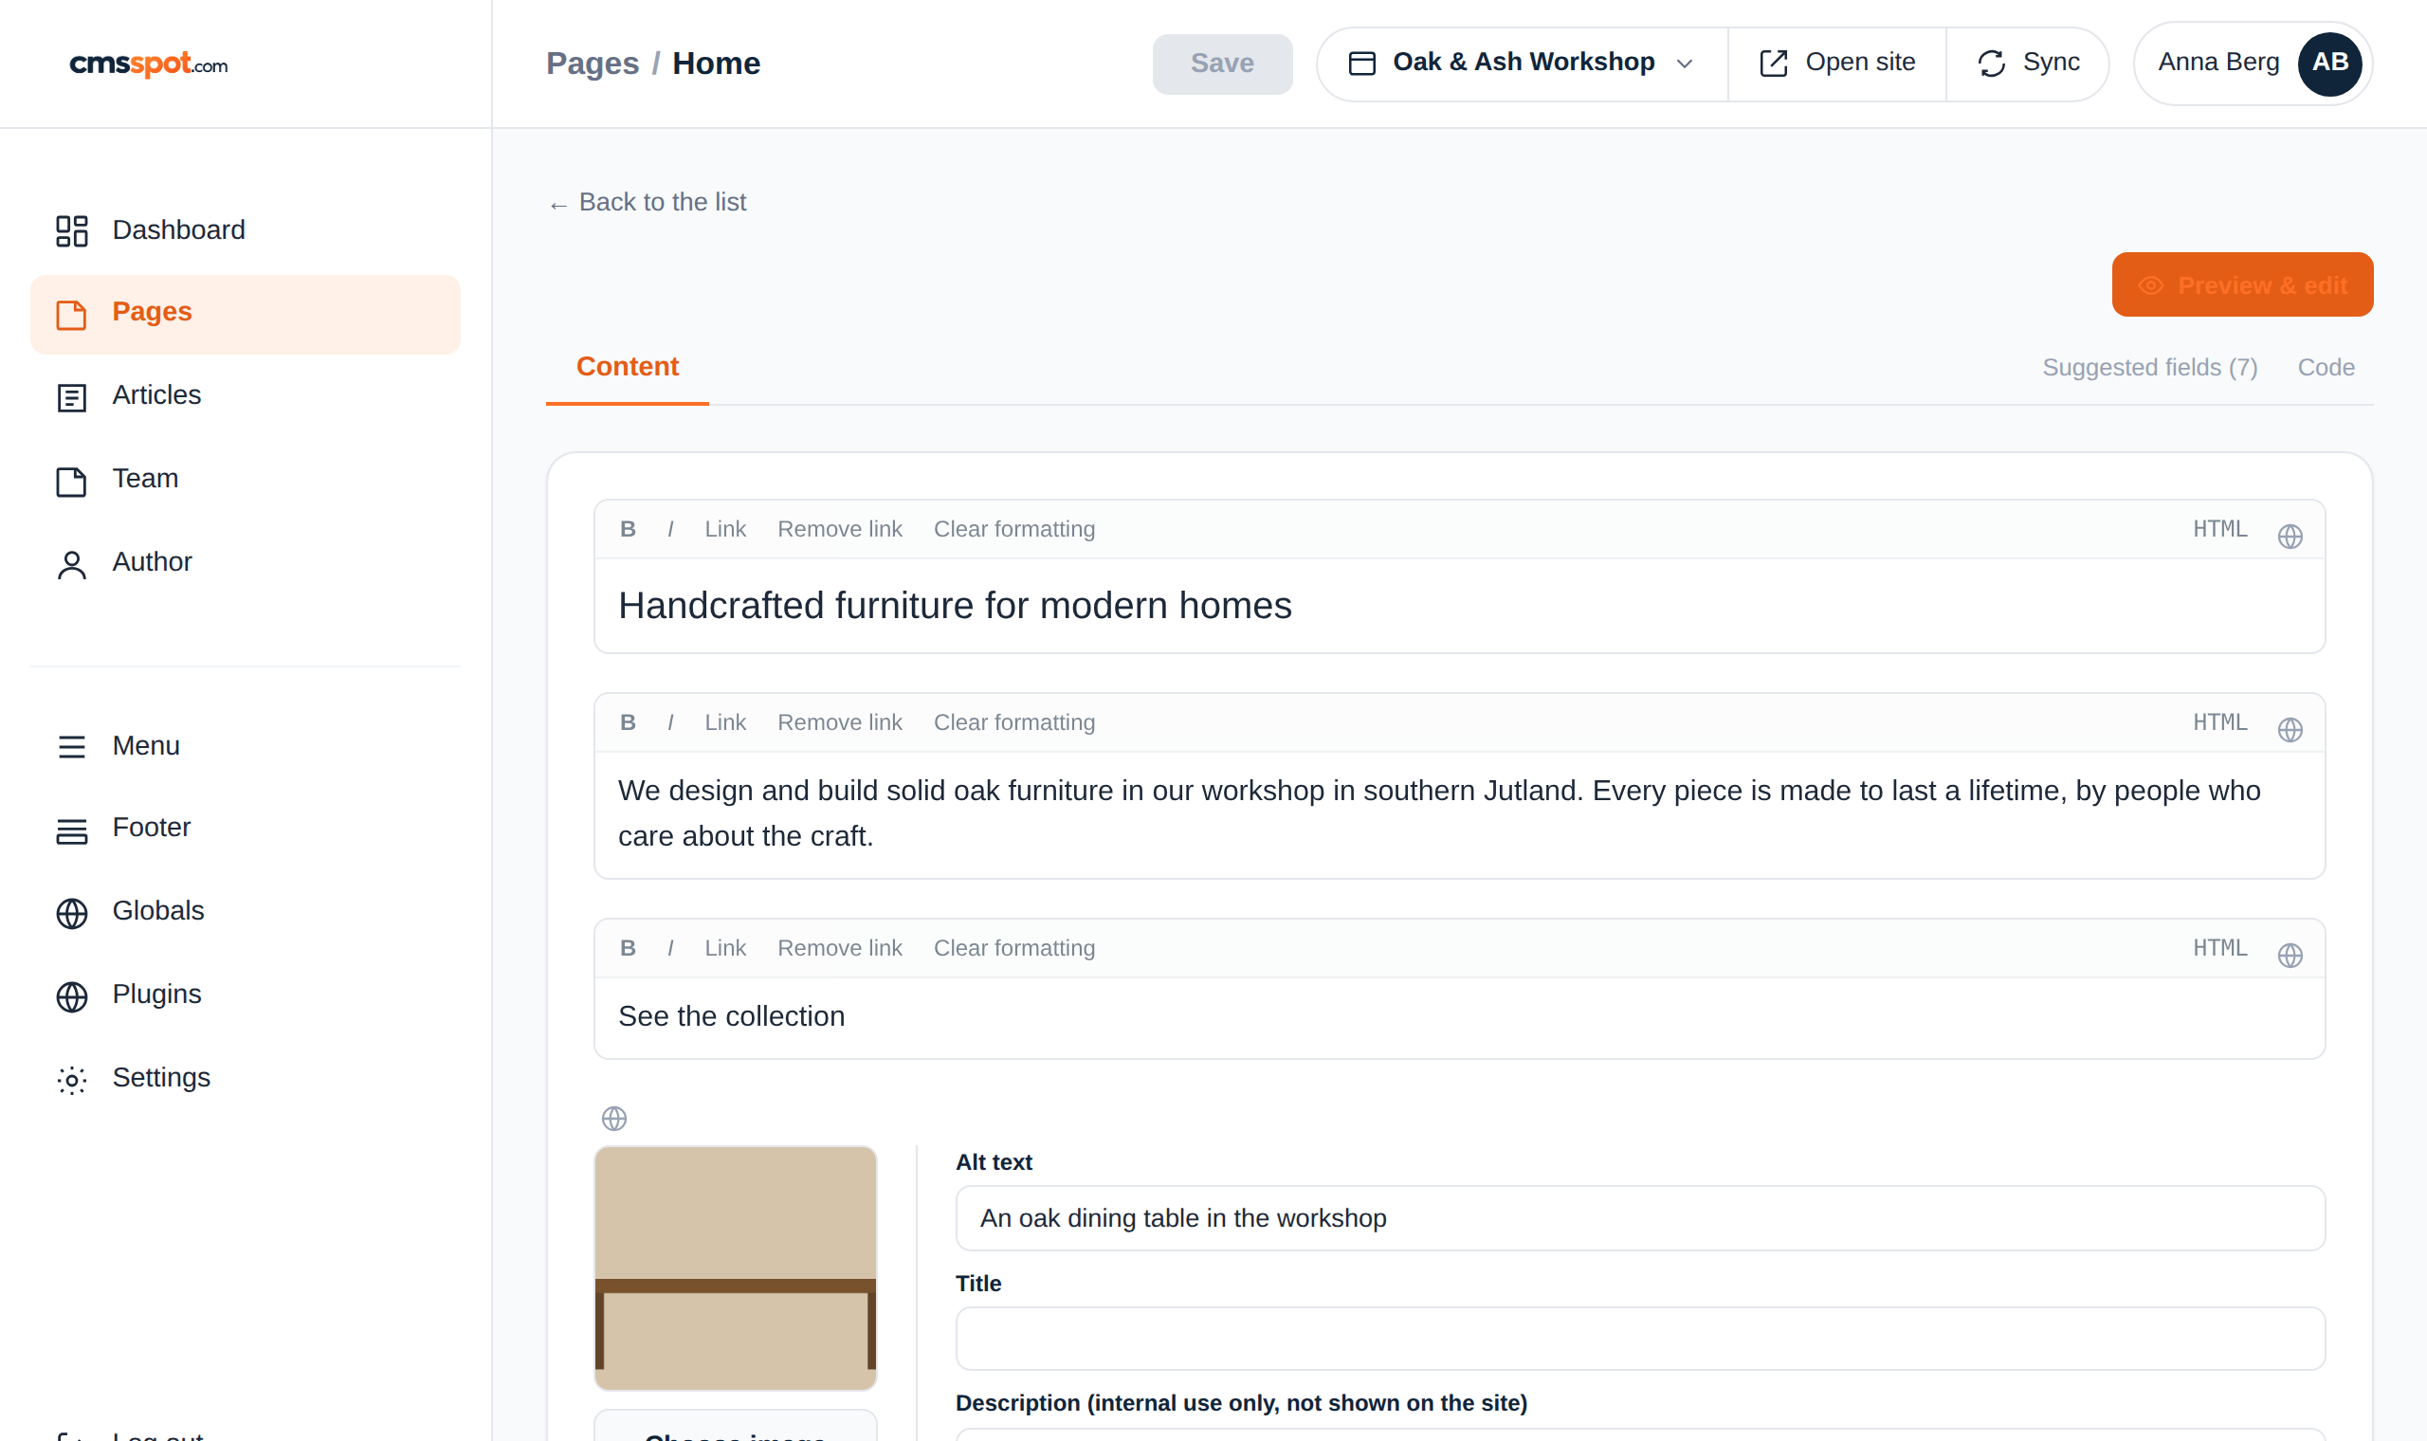This screenshot has width=2427, height=1441.
Task: Click Clear formatting in 'See the collection' editor
Action: [x=1013, y=948]
